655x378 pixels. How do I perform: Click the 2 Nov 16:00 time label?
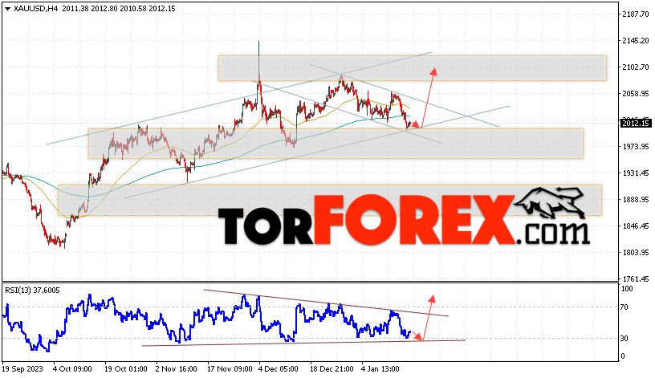coord(177,369)
